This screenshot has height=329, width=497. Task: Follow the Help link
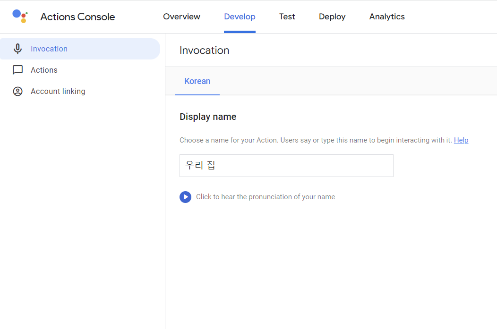(x=461, y=140)
